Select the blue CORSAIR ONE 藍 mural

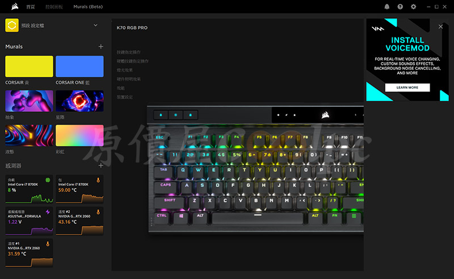[79, 66]
